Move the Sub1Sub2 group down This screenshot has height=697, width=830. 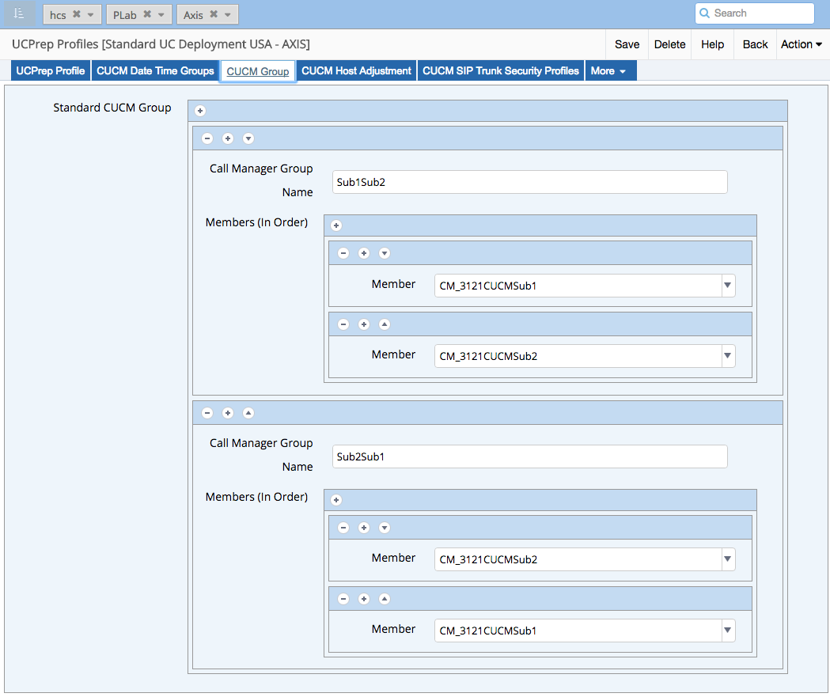click(x=248, y=138)
